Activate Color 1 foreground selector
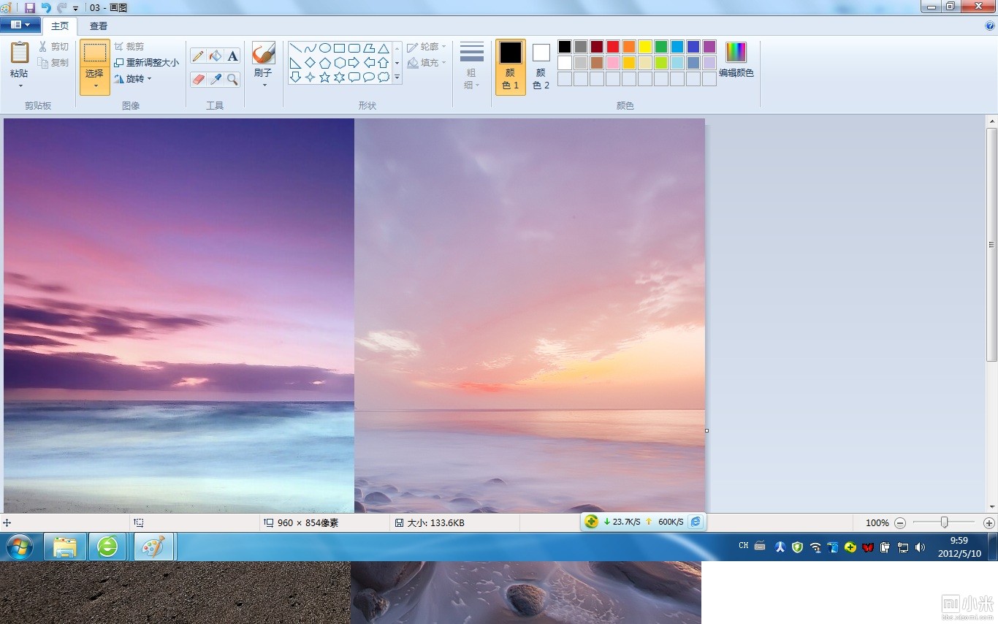The width and height of the screenshot is (998, 624). (511, 66)
